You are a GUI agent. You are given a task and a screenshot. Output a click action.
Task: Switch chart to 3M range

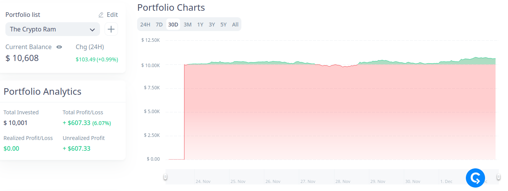188,25
